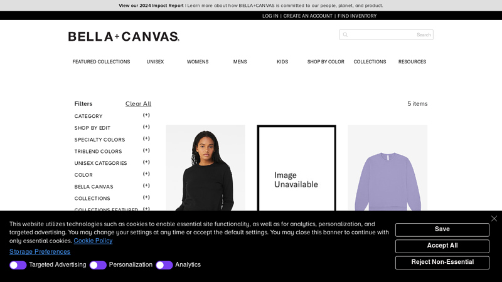Click Clear All filters link
502x282 pixels.
(x=138, y=104)
